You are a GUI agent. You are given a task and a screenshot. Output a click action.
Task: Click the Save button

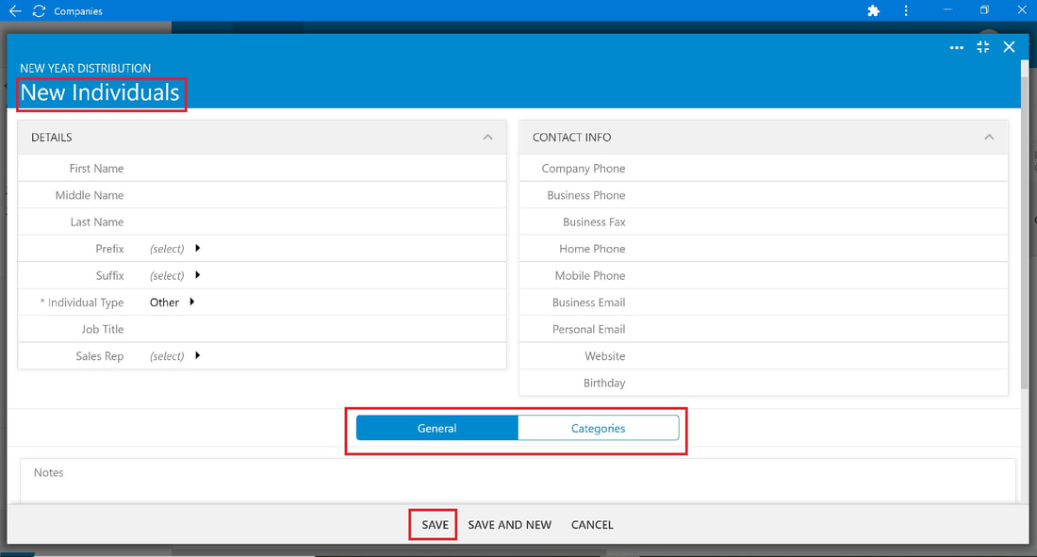point(436,525)
